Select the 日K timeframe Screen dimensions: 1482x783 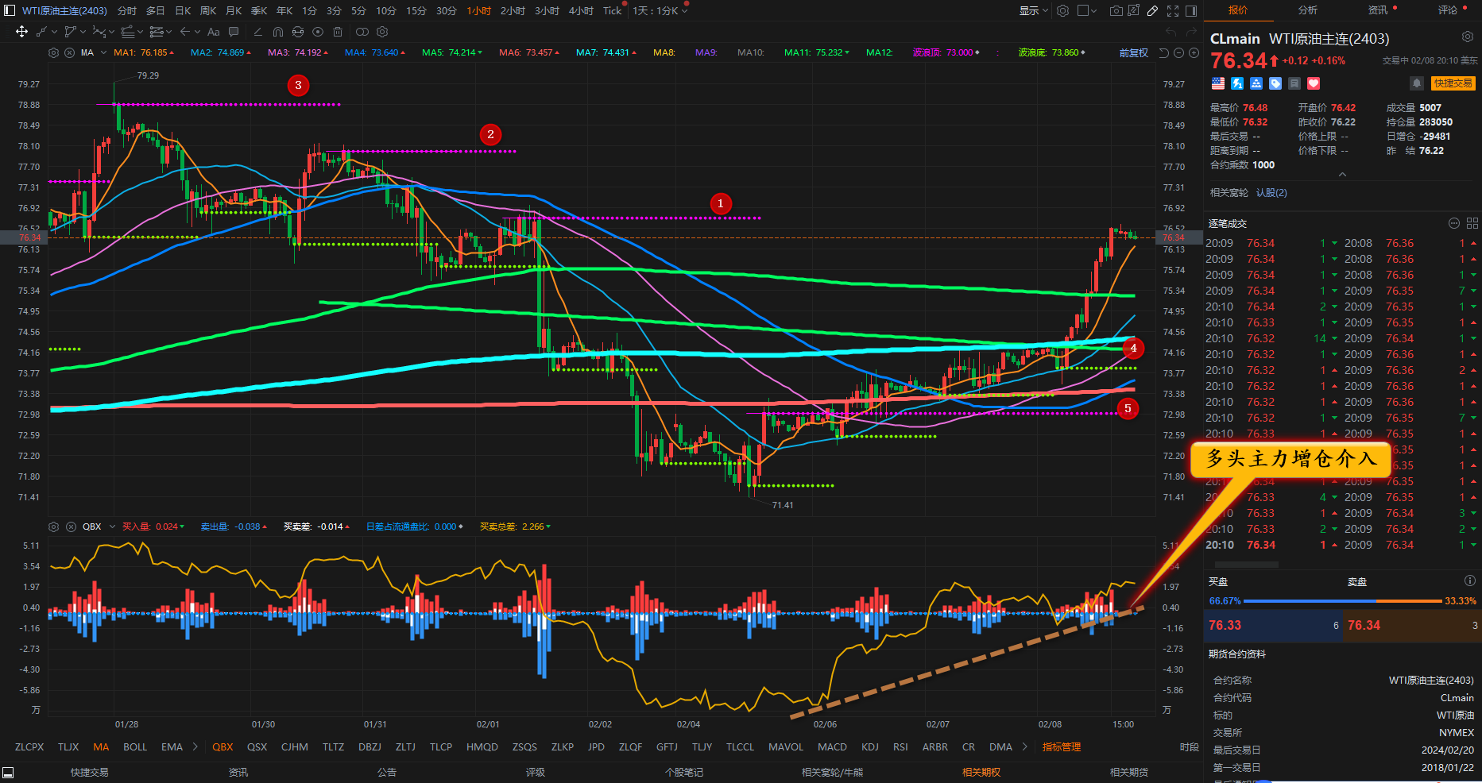point(183,10)
